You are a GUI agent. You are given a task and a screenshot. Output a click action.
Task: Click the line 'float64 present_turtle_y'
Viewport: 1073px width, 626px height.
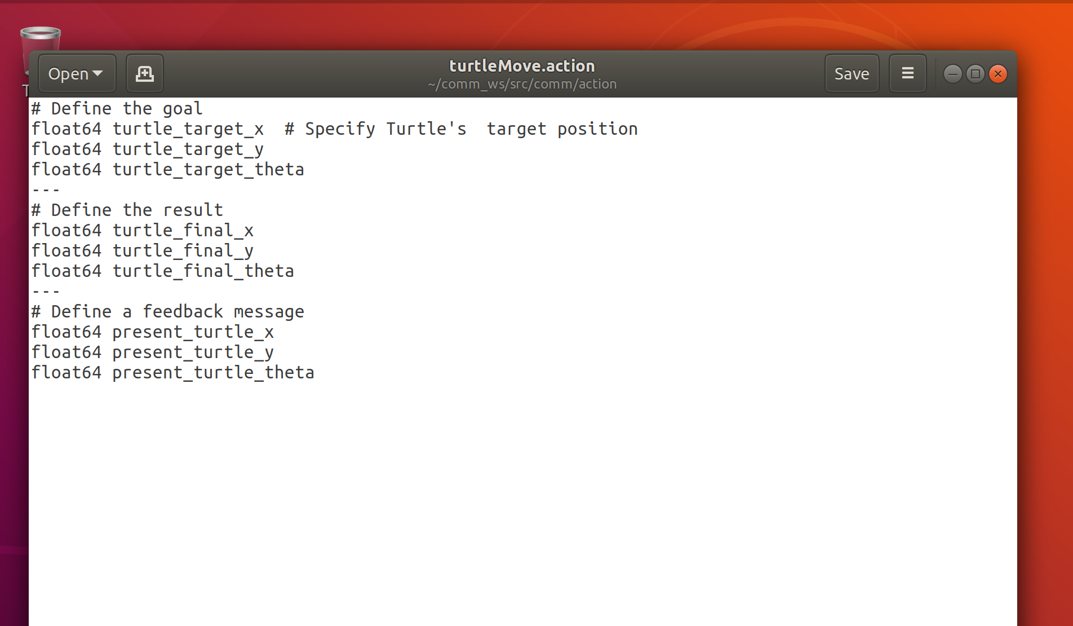[153, 352]
